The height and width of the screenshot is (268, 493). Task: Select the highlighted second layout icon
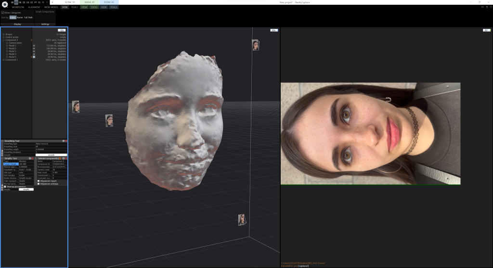(16, 2)
